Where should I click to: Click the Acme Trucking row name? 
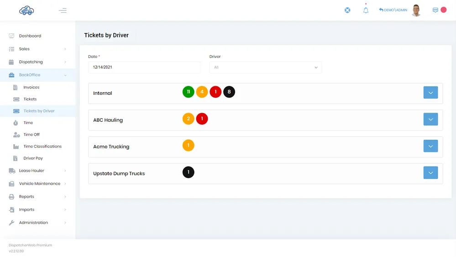tap(111, 147)
